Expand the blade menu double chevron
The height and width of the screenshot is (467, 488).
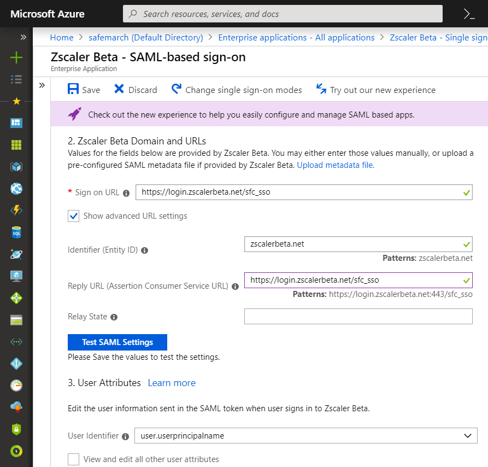(x=42, y=85)
